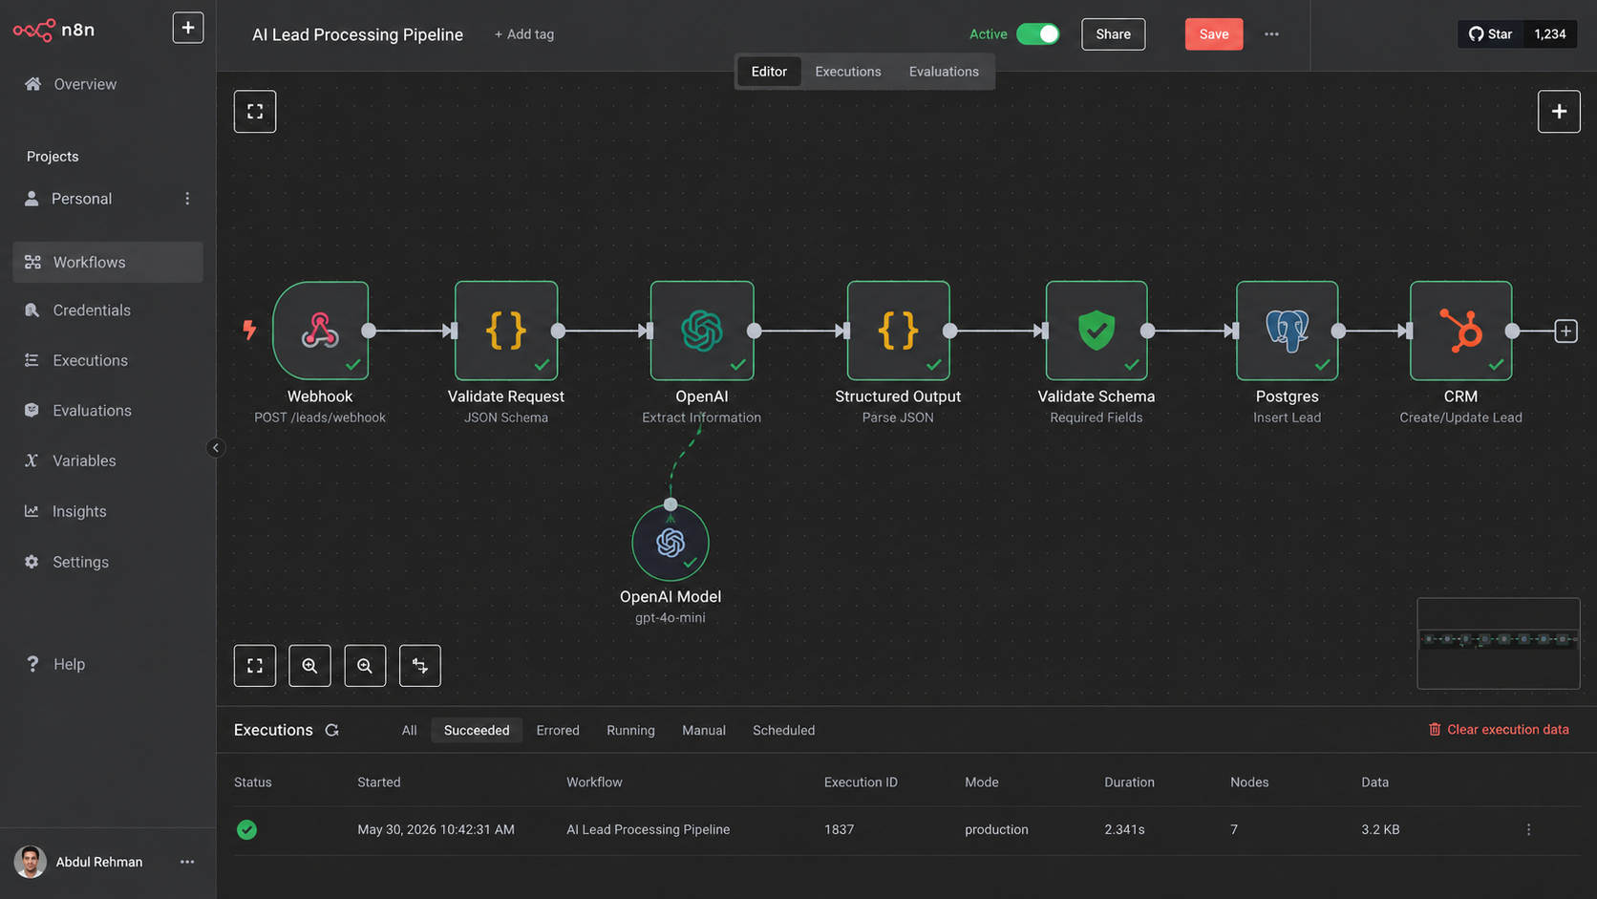Filter executions by Scheduled
The height and width of the screenshot is (899, 1597).
783,731
